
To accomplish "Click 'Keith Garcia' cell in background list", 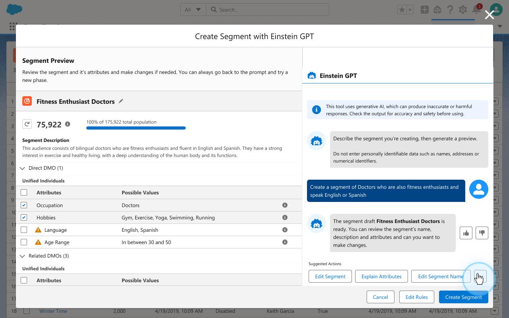I will [280, 311].
